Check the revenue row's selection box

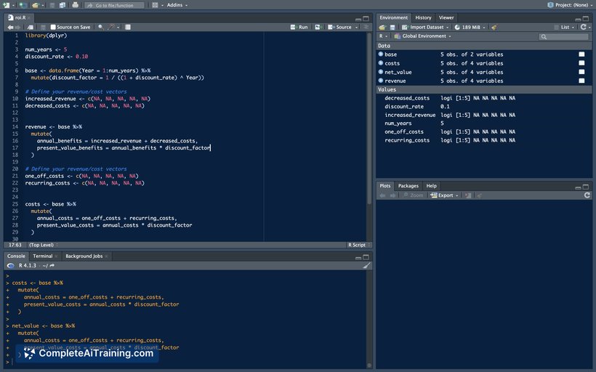click(x=581, y=81)
